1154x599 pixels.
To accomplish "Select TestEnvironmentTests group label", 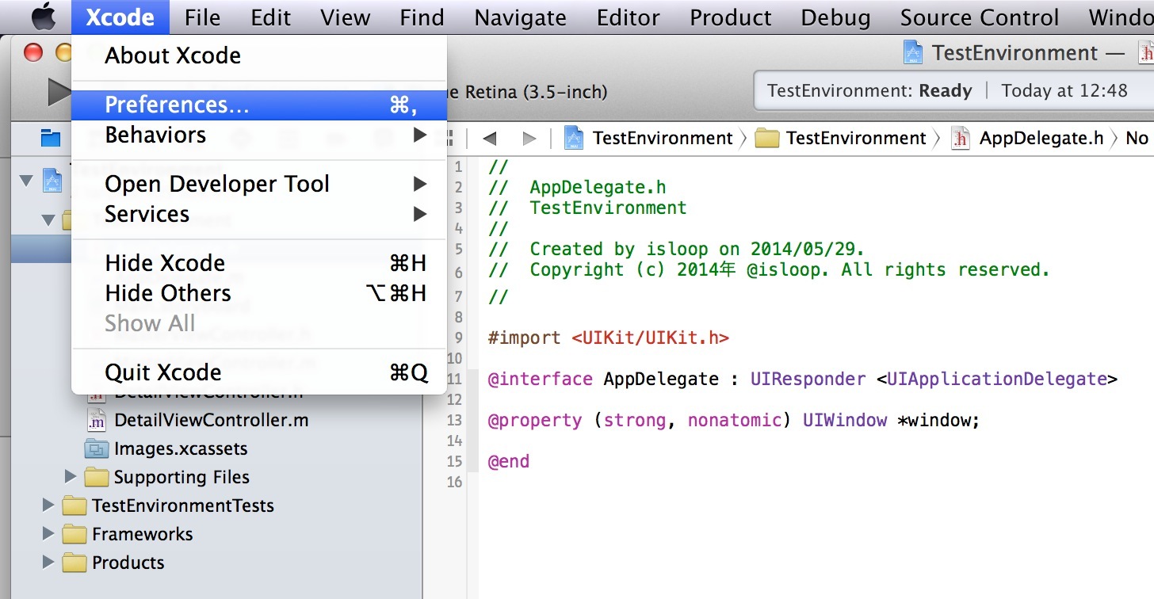I will pyautogui.click(x=183, y=506).
